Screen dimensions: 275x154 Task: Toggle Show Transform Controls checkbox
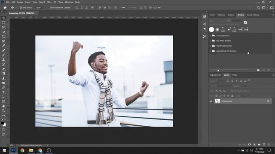[x=49, y=8]
